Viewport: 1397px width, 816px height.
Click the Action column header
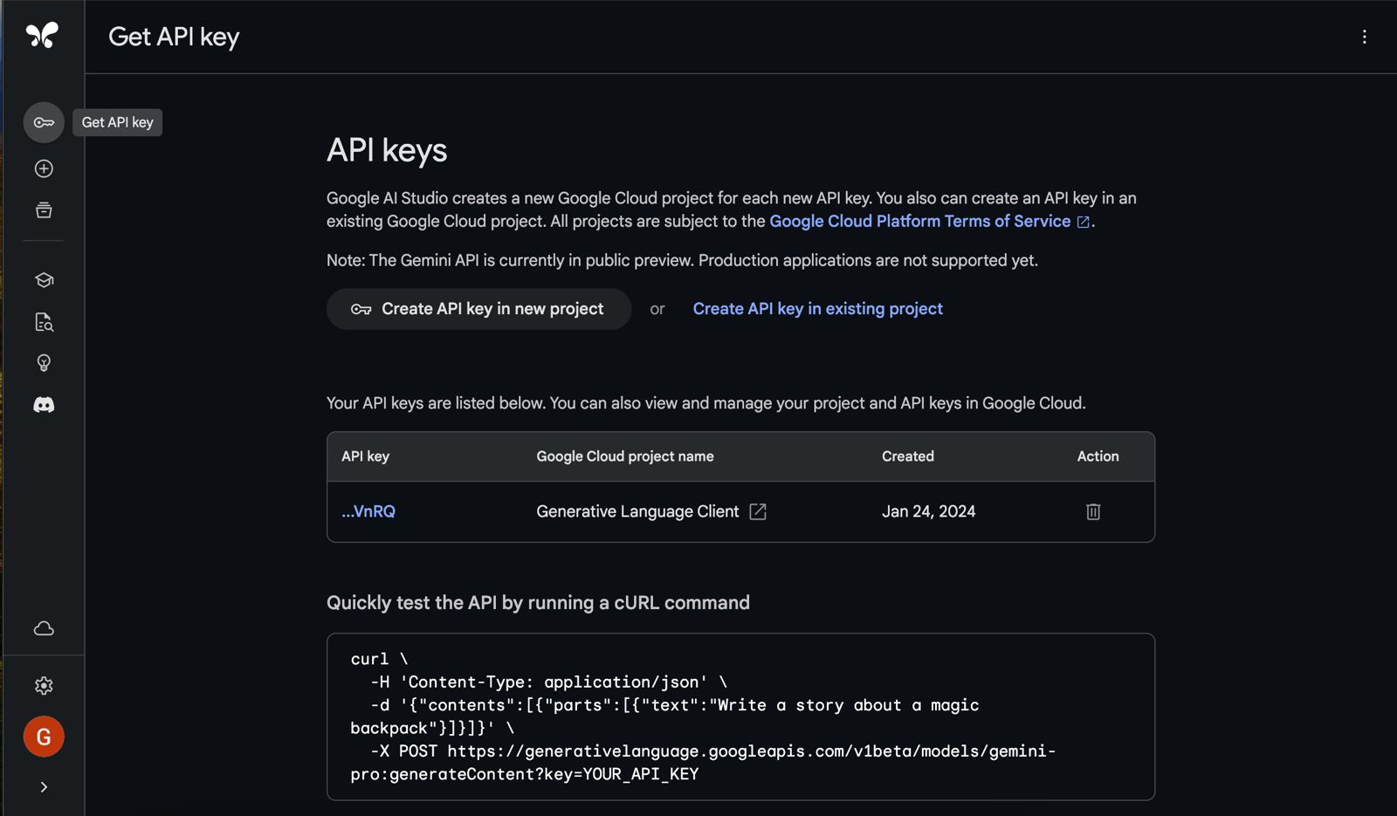point(1098,456)
